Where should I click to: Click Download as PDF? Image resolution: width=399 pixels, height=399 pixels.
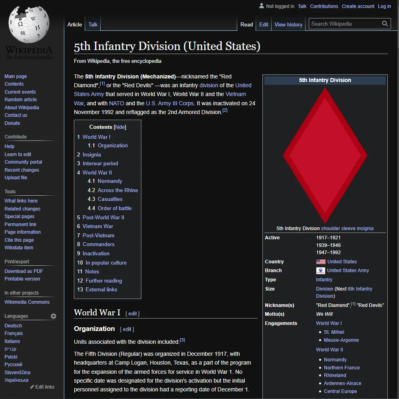[24, 271]
